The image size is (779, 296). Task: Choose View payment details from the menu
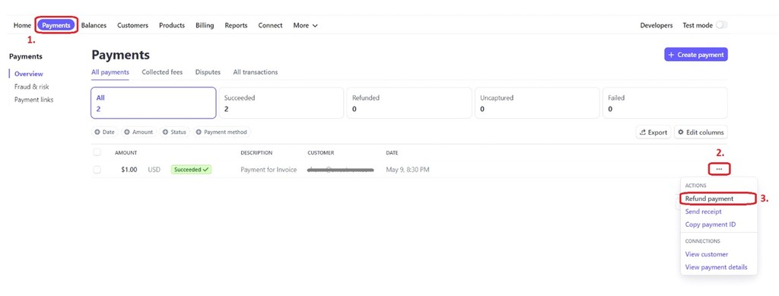tap(716, 267)
